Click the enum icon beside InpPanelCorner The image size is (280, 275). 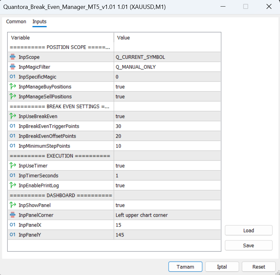(12, 215)
